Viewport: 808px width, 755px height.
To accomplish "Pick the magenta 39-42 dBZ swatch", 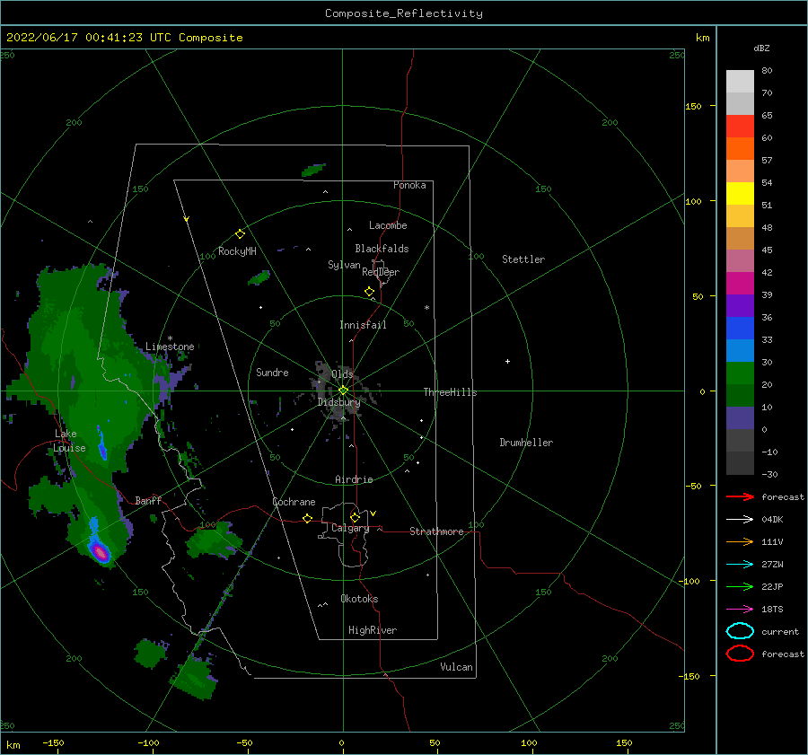I will point(740,283).
